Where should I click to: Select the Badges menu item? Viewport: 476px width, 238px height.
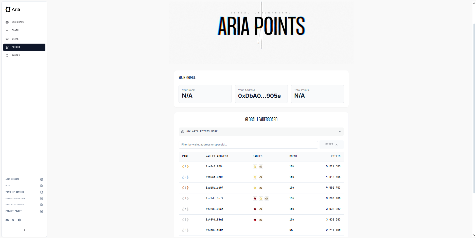[x=15, y=56]
